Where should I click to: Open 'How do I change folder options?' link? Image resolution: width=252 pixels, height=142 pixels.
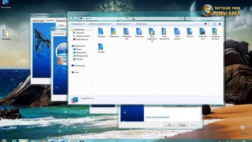click(x=157, y=117)
